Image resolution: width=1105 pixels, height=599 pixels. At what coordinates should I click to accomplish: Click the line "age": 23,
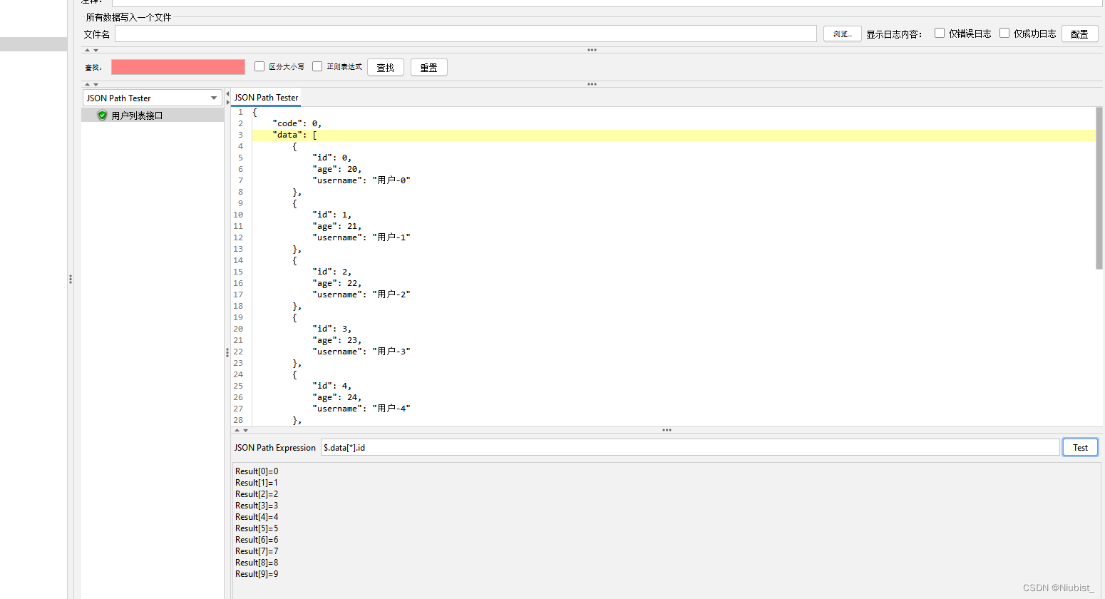pos(336,340)
